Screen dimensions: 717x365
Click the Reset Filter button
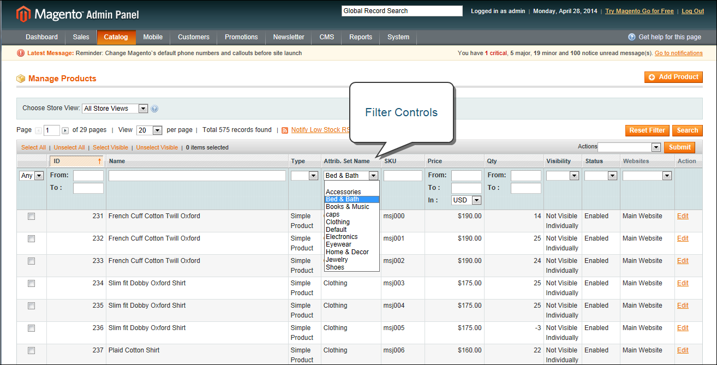(x=647, y=130)
